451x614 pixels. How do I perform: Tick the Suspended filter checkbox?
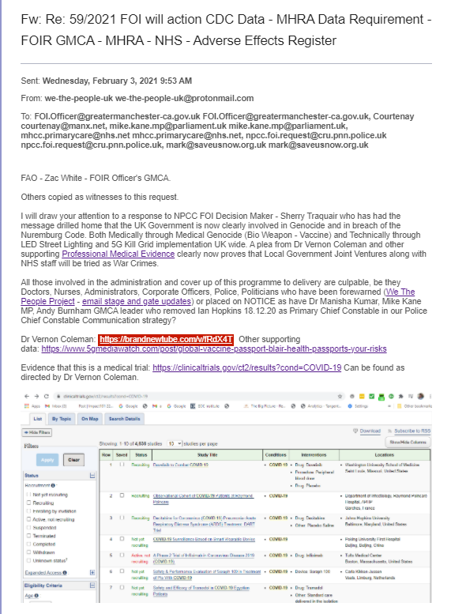(28, 527)
